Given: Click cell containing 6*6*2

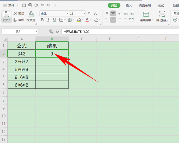Looking at the screenshot, I should pos(22,85).
